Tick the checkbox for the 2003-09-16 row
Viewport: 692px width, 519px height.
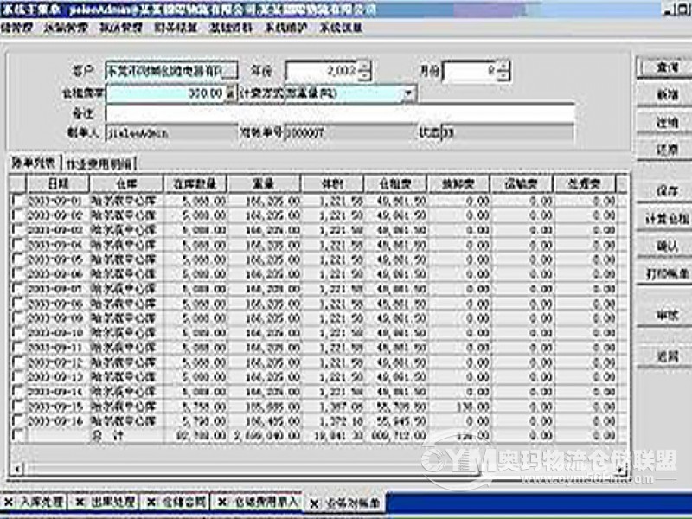click(18, 421)
